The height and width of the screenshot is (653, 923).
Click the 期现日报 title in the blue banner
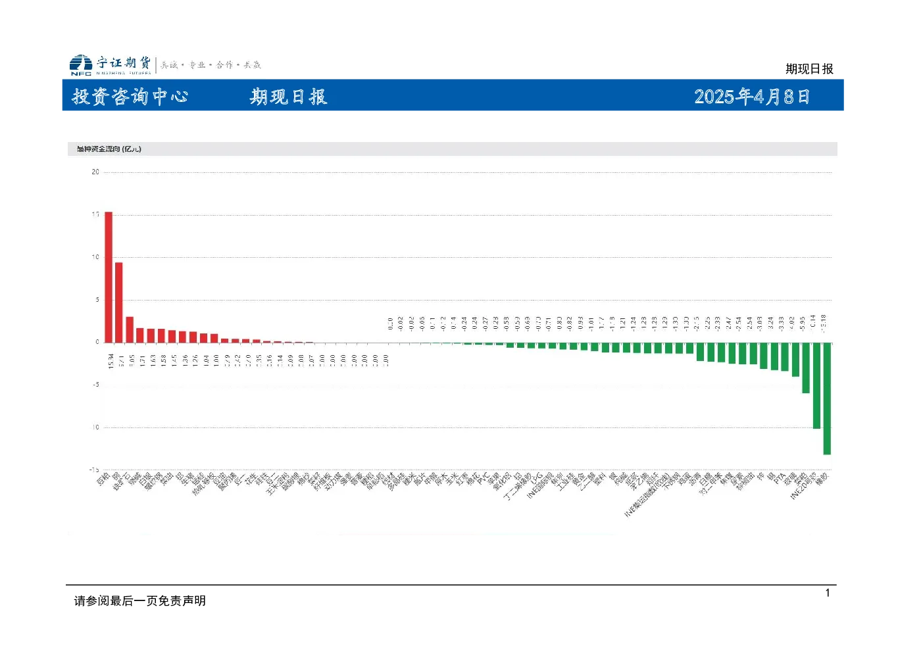coord(288,97)
